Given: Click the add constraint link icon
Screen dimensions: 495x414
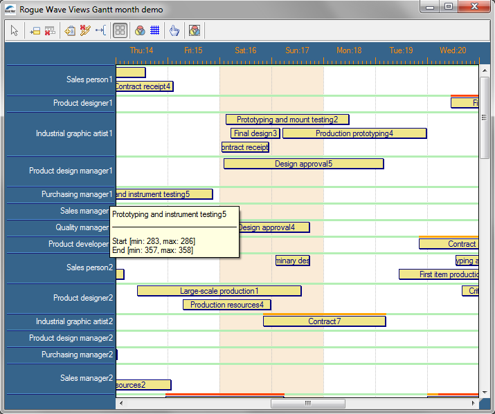Looking at the screenshot, I should (x=100, y=30).
